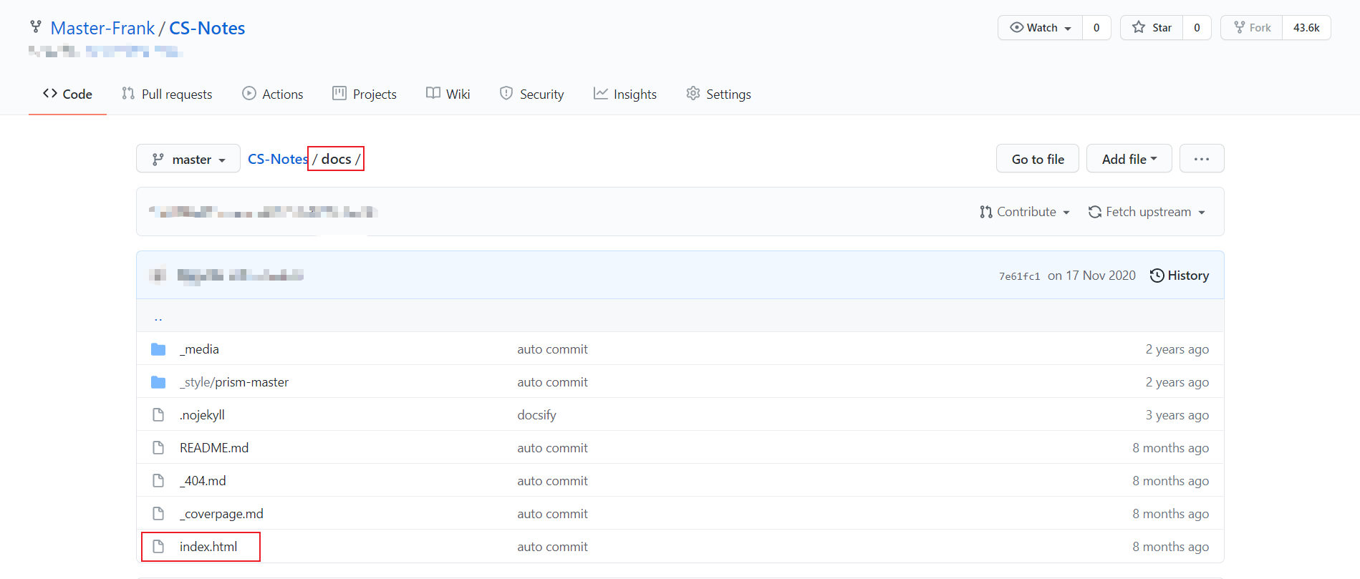
Task: Click auto commit message for _media
Action: (x=552, y=349)
